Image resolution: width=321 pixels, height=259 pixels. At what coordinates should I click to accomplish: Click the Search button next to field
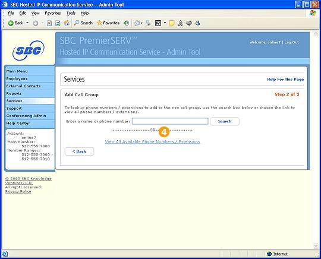225,121
